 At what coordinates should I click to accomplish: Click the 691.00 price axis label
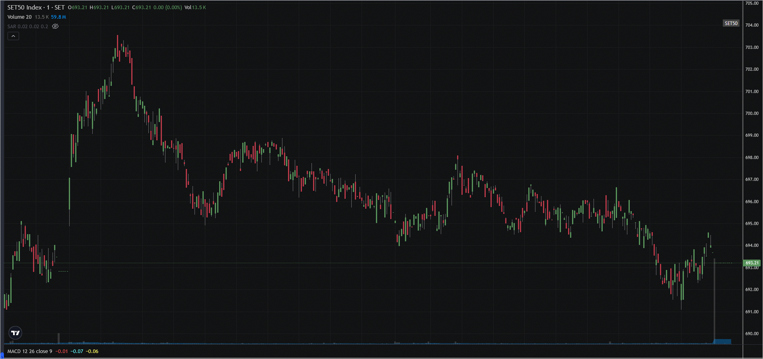pyautogui.click(x=752, y=312)
